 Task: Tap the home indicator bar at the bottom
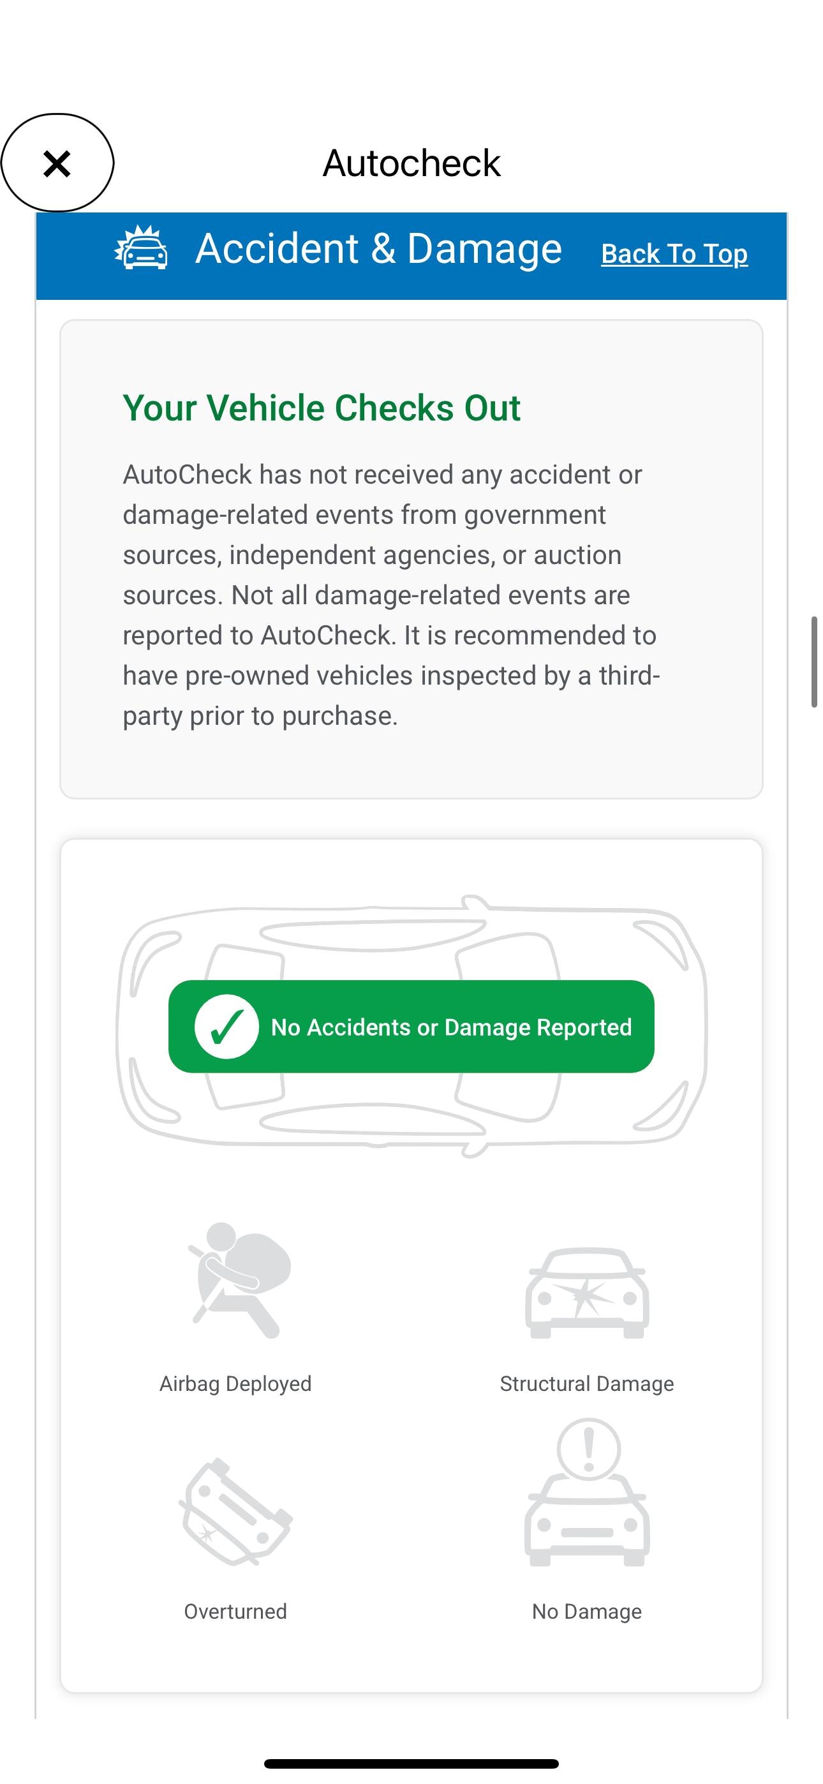click(411, 1763)
